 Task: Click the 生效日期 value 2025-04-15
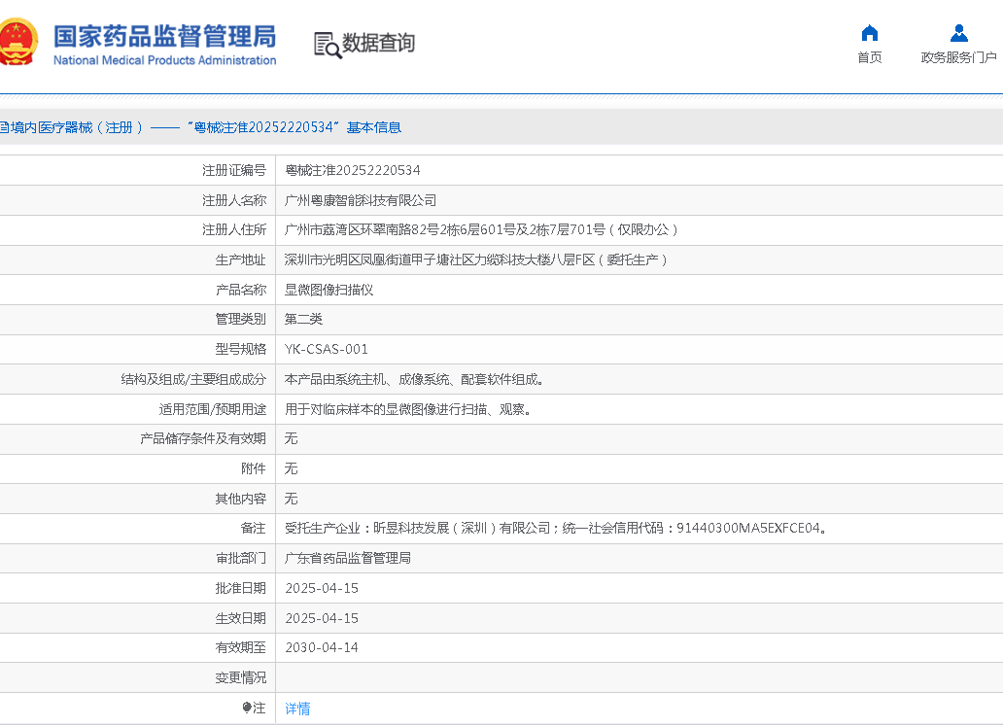point(322,618)
